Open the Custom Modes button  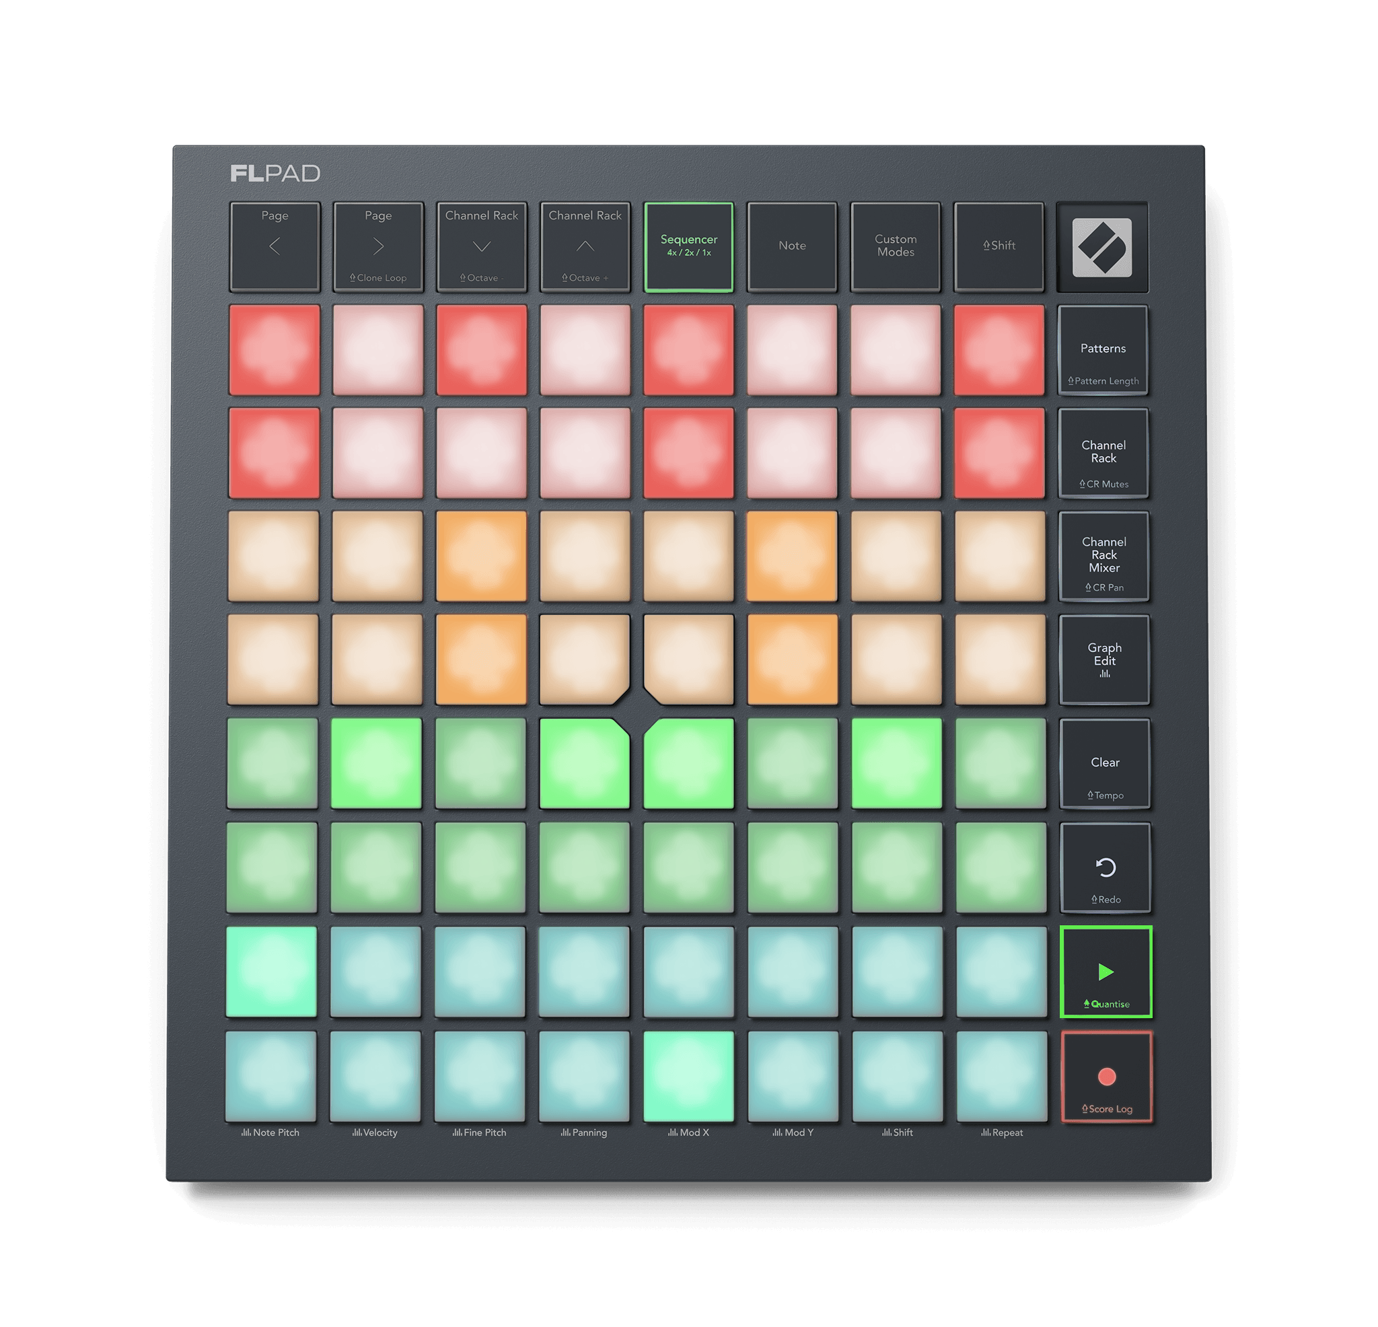click(895, 247)
